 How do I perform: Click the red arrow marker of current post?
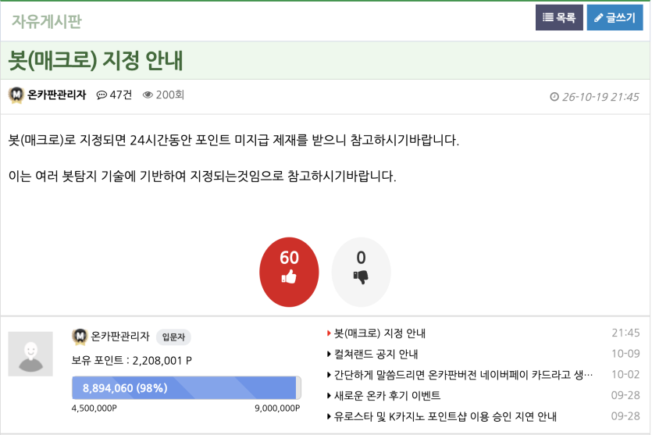[329, 333]
